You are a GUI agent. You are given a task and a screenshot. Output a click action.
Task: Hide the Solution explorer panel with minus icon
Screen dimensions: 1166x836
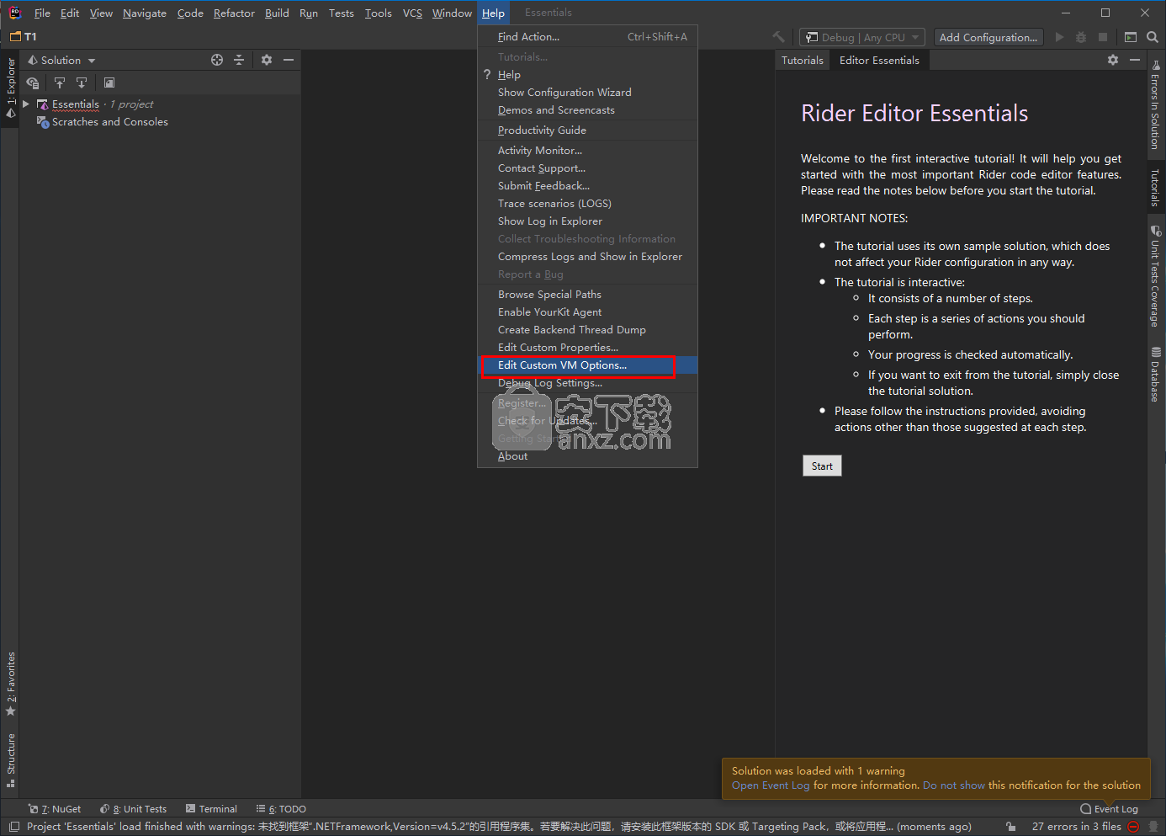pos(289,60)
